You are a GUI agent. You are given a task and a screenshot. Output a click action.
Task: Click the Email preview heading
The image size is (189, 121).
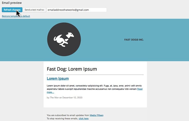[x=12, y=3]
